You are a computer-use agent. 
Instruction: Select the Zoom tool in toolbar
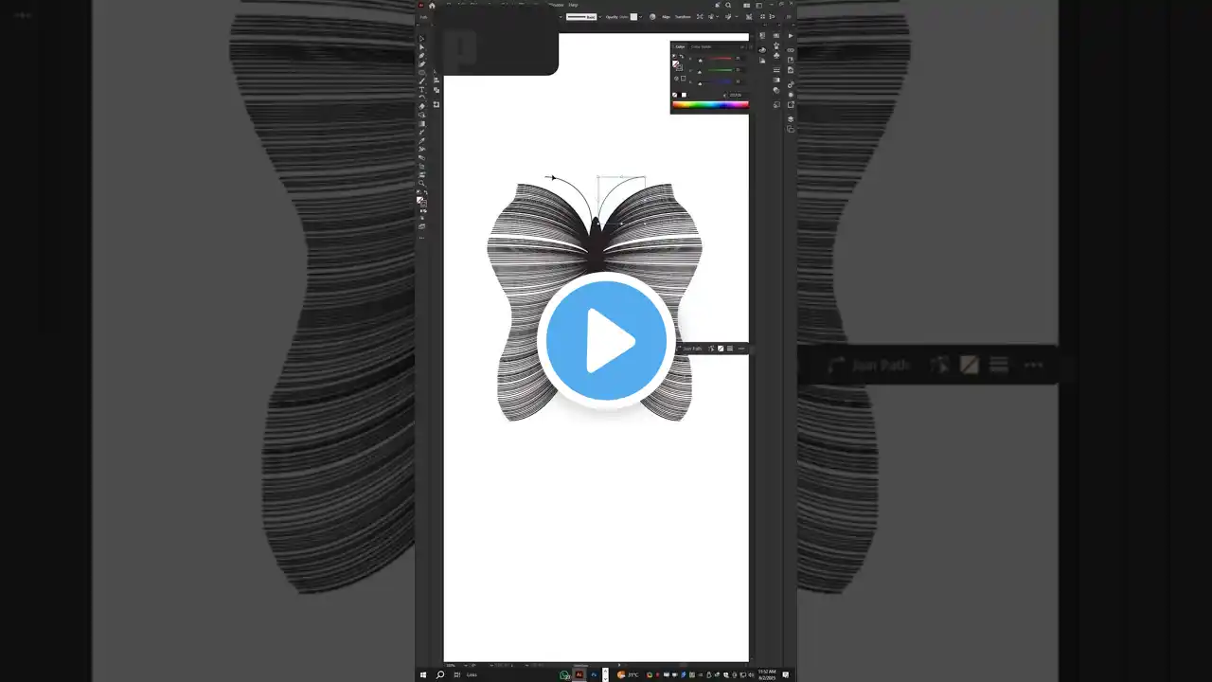(x=422, y=183)
